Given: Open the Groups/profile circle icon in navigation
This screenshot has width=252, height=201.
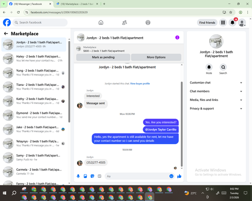Looking at the screenshot, I should click(148, 23).
